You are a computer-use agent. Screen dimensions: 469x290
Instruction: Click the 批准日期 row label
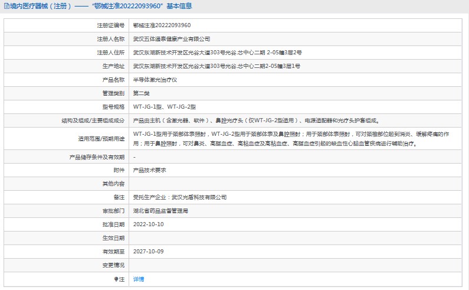113,224
